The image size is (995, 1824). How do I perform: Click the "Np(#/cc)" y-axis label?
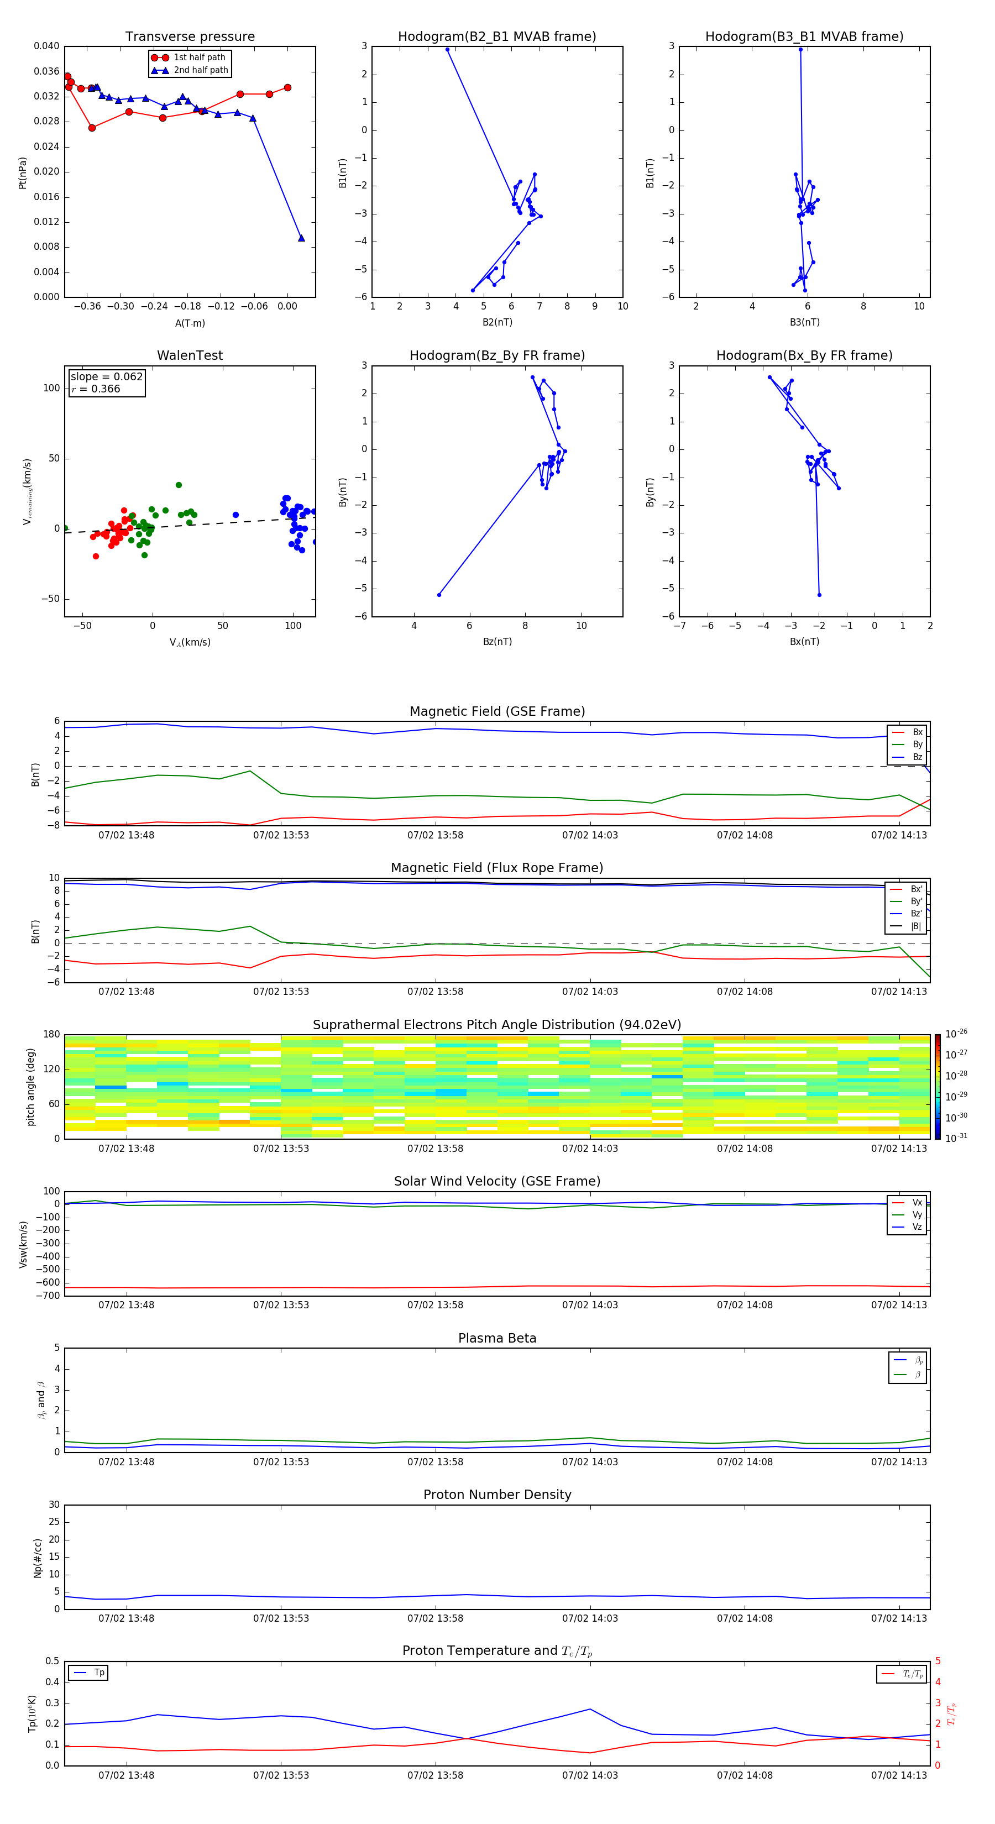(x=38, y=1558)
